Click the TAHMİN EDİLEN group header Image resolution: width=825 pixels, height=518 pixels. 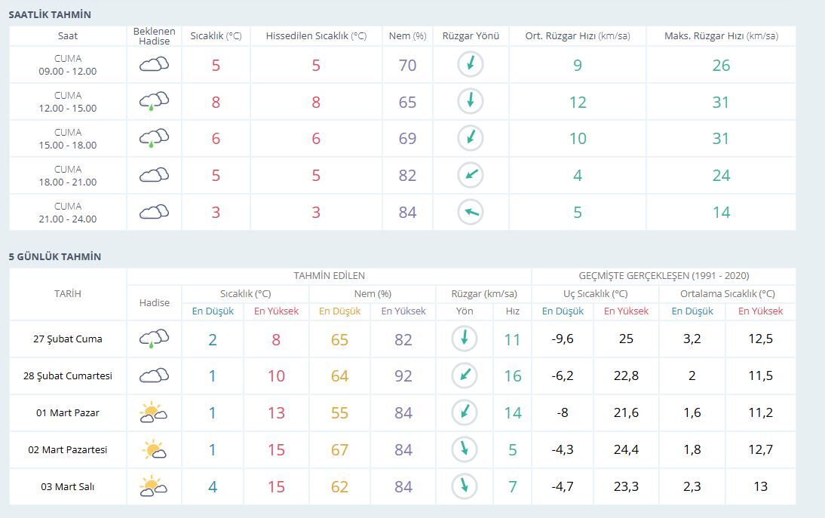tap(329, 275)
